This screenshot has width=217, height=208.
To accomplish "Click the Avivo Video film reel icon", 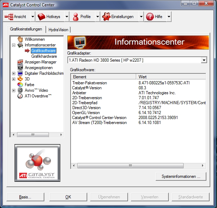I will click(x=20, y=90).
